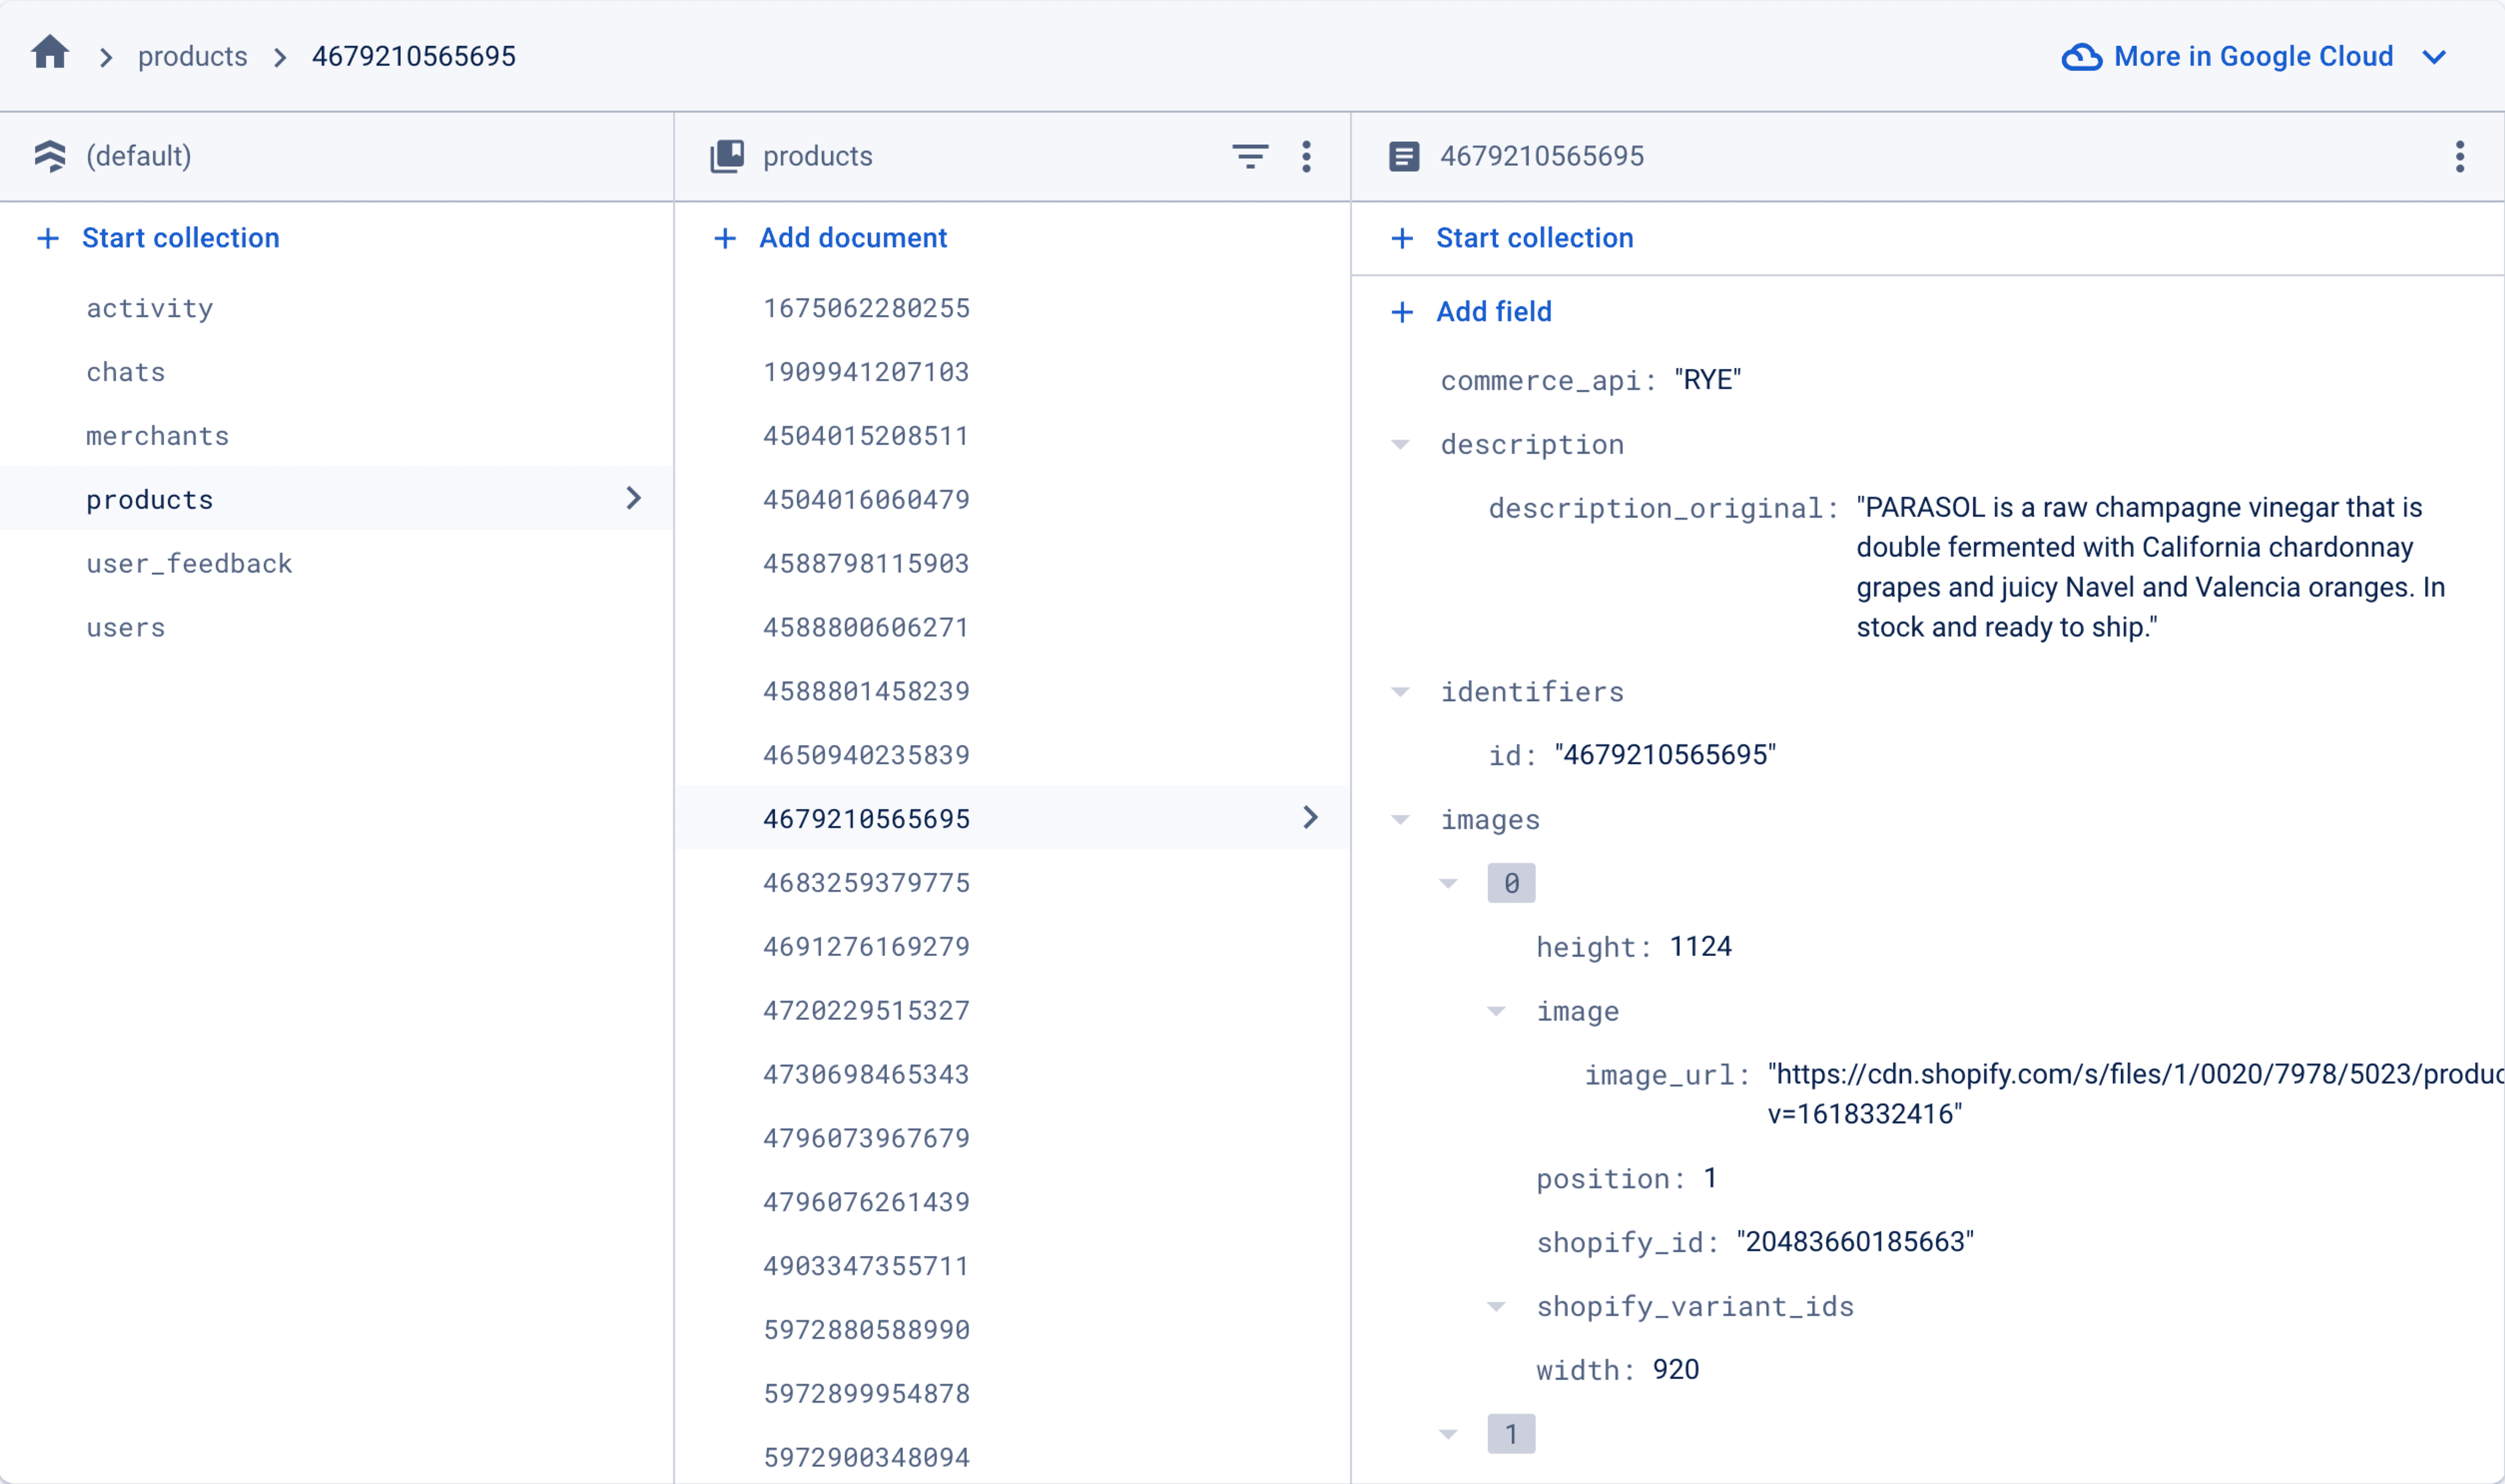The width and height of the screenshot is (2505, 1484).
Task: Collapse shopify_variant_ids field
Action: pyautogui.click(x=1497, y=1307)
